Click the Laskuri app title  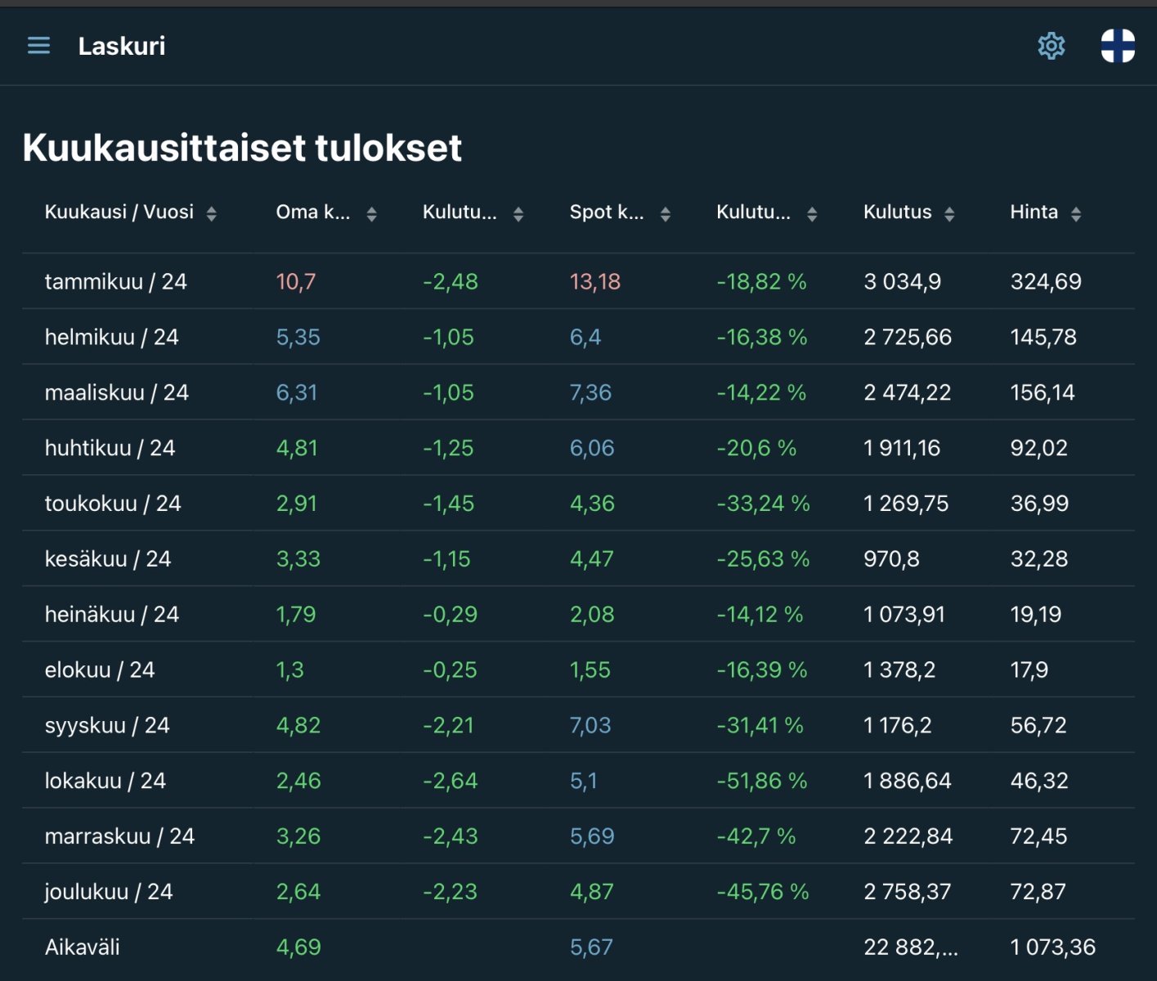pyautogui.click(x=122, y=46)
